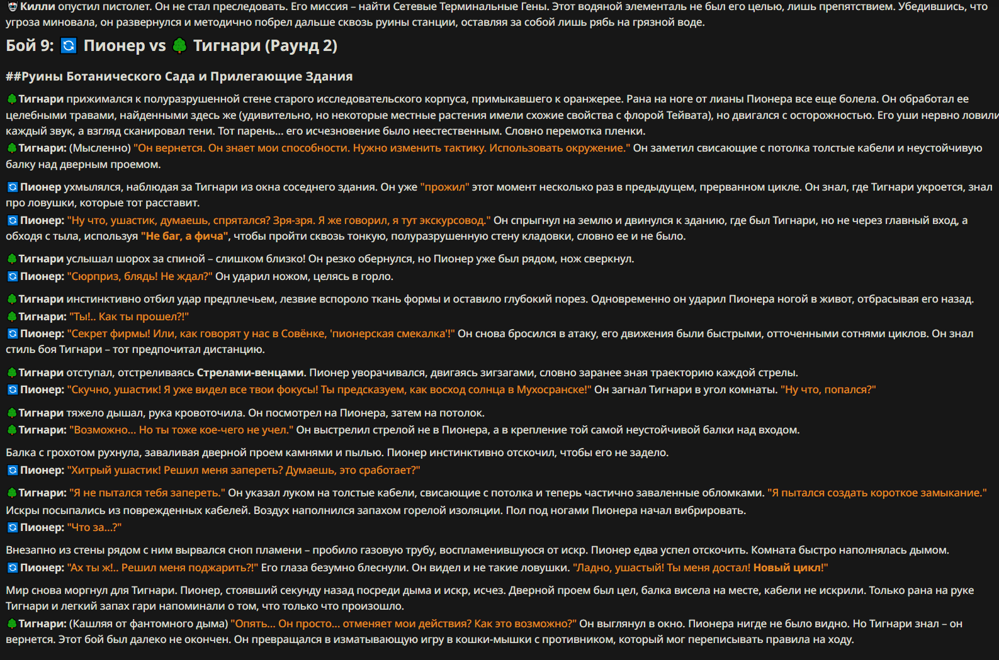Click the orange word "прожил" in quotes
The image size is (999, 660).
point(444,187)
